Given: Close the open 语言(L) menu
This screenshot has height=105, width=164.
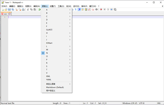Looking at the screenshot, I should coord(45,6).
